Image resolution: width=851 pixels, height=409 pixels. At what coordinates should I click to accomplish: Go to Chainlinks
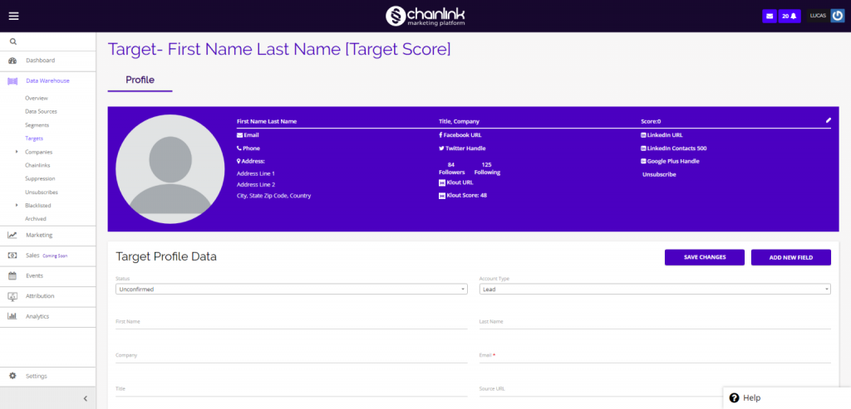(x=37, y=165)
